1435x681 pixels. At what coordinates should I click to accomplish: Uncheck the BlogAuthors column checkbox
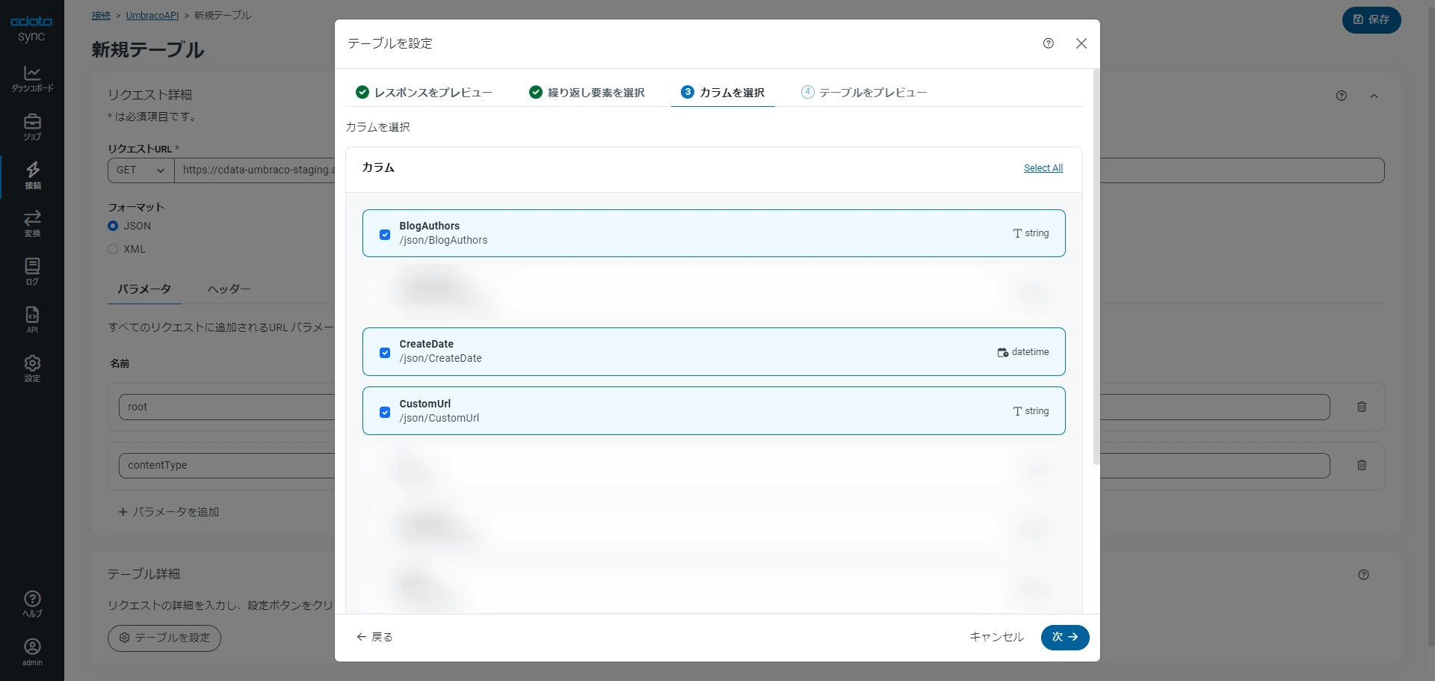[x=385, y=235]
